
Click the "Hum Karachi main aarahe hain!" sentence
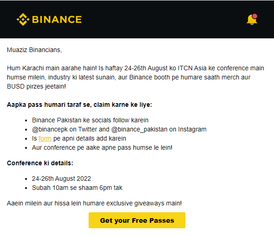52,68
